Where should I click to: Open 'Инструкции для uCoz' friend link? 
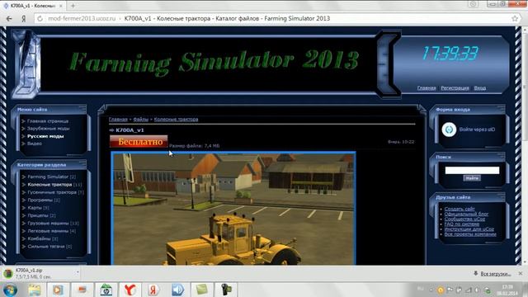[469, 229]
